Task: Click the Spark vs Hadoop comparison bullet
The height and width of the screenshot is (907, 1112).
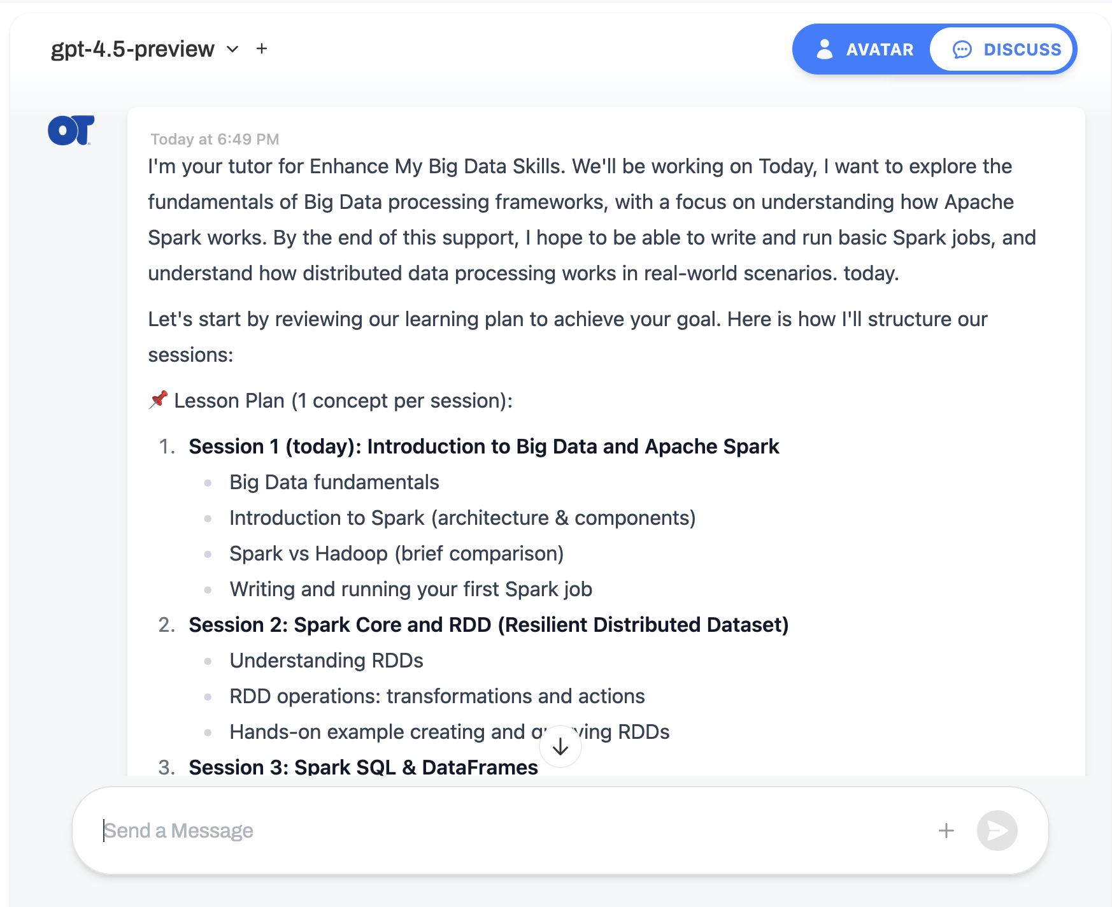Action: coord(397,553)
